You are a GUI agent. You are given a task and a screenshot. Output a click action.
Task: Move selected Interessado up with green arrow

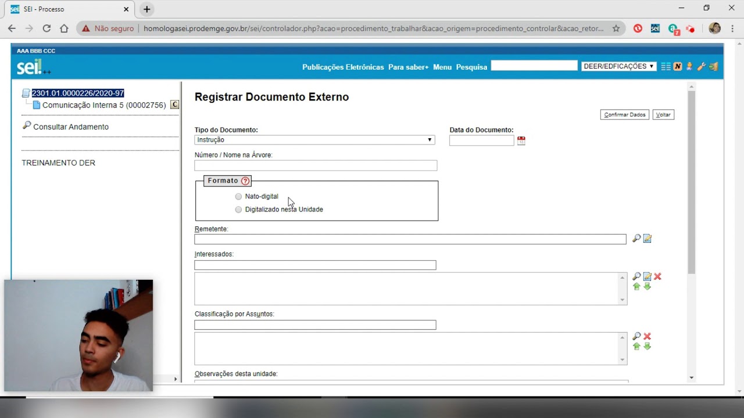(x=636, y=287)
